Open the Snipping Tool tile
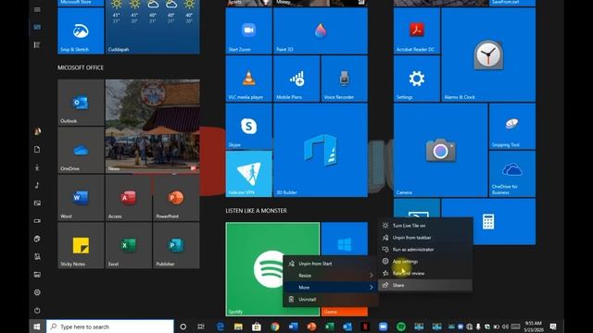Viewport: 593px width, 333px height. click(x=512, y=126)
